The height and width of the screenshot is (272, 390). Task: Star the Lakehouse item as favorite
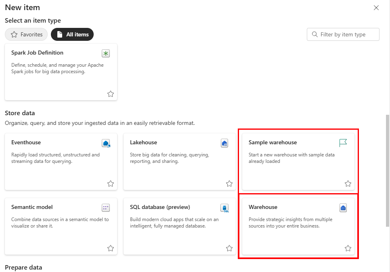(x=229, y=183)
